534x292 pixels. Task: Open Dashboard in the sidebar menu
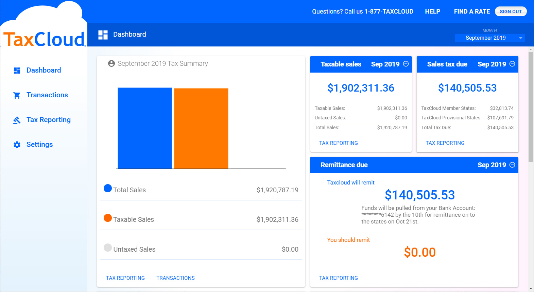[44, 70]
